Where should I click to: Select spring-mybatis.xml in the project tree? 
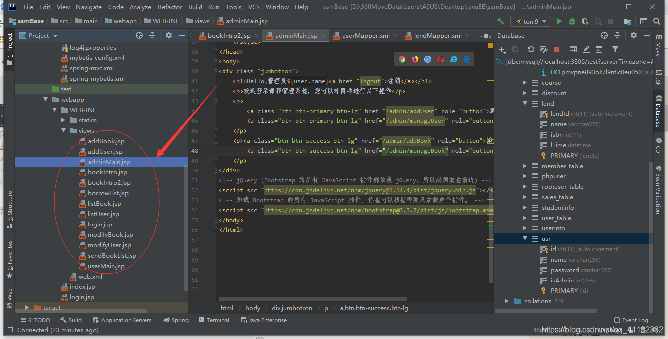click(x=97, y=79)
